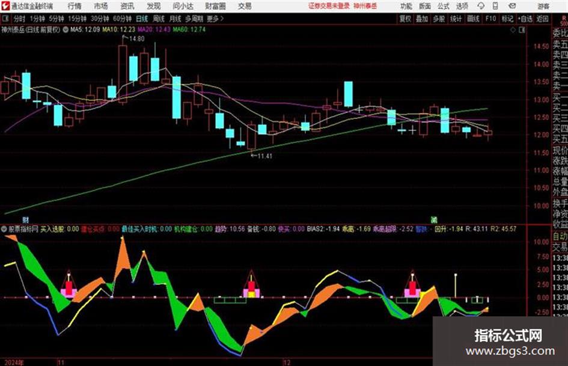Open the headset customer service icon
The image size is (568, 366).
(481, 6)
